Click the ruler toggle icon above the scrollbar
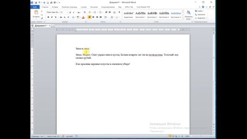The image size is (247, 139). [x=214, y=29]
